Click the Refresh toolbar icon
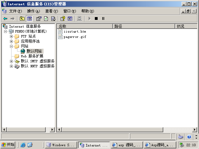Image resolution: width=199 pixels, height=149 pixels. [x=46, y=19]
